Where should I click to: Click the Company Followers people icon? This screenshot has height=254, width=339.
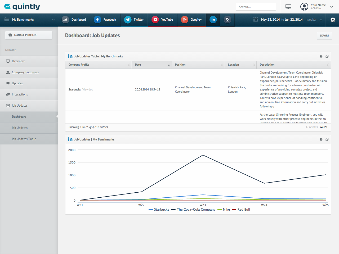(8, 72)
